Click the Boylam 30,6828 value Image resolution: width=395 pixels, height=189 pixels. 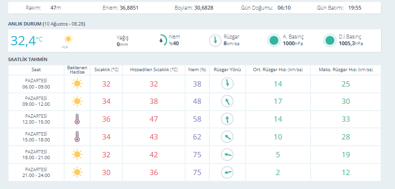[x=204, y=8]
